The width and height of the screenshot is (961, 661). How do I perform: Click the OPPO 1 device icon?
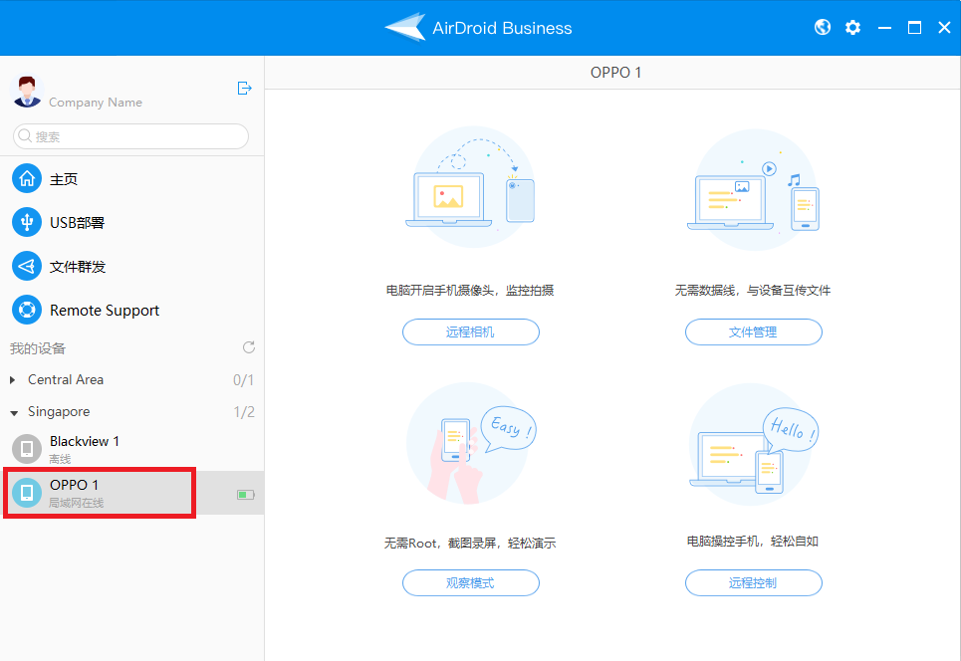27,493
